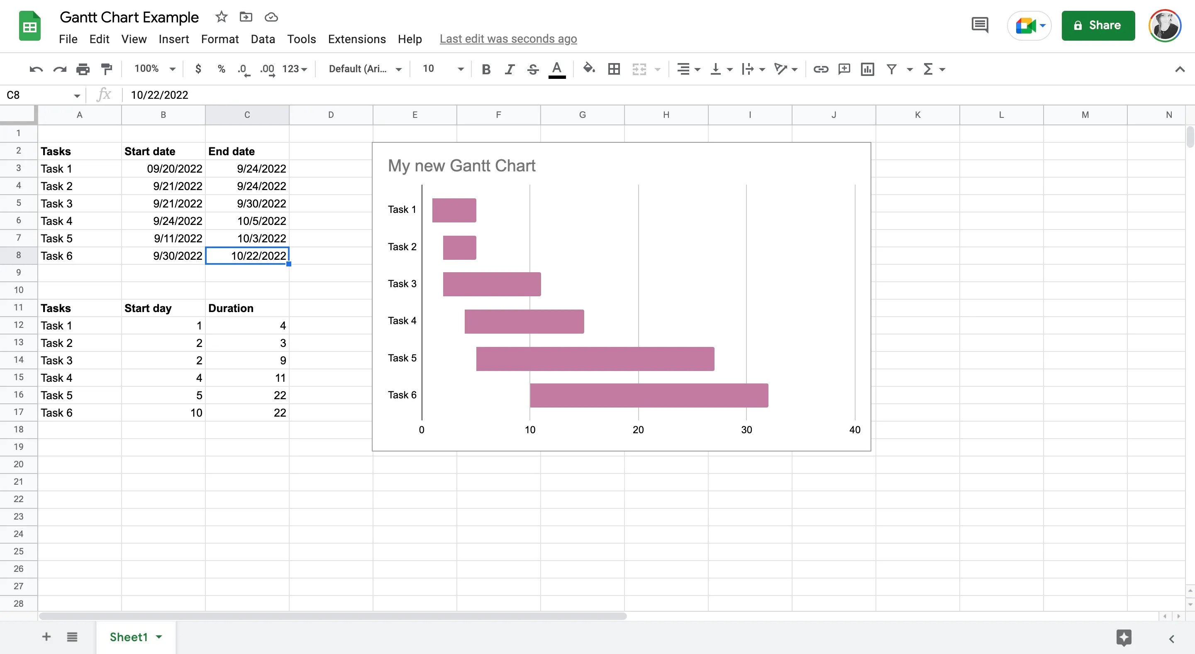Image resolution: width=1195 pixels, height=654 pixels.
Task: Apply strikethrough formatting
Action: (x=532, y=68)
